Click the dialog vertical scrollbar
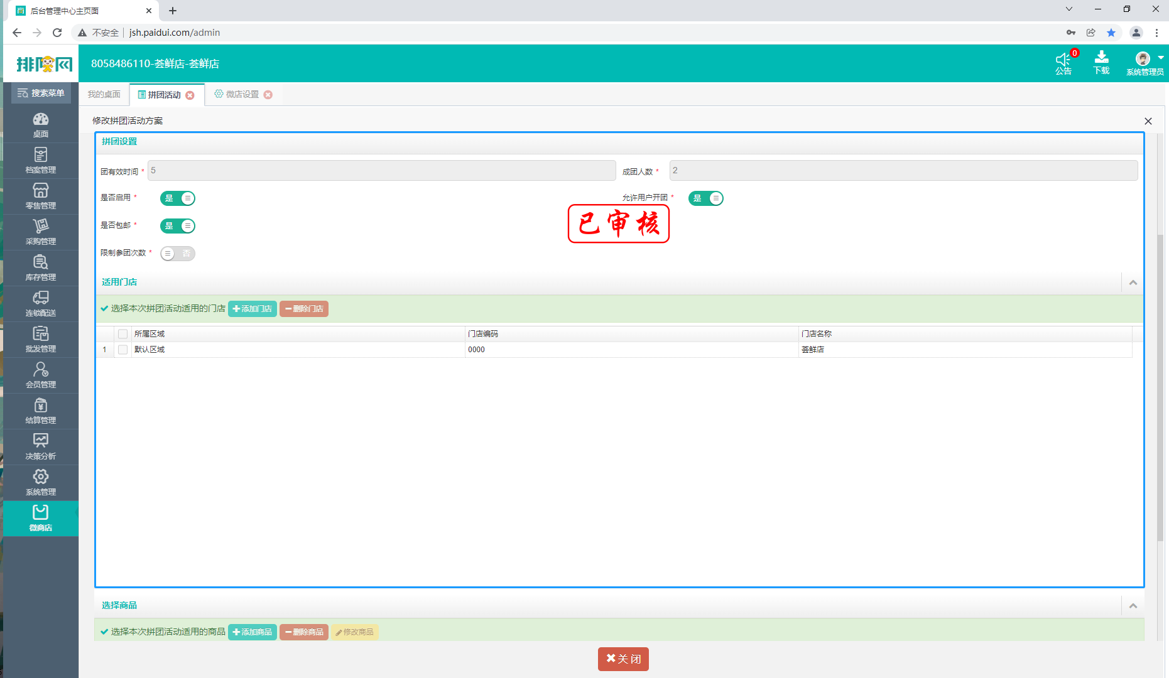This screenshot has width=1169, height=678. 1160,387
